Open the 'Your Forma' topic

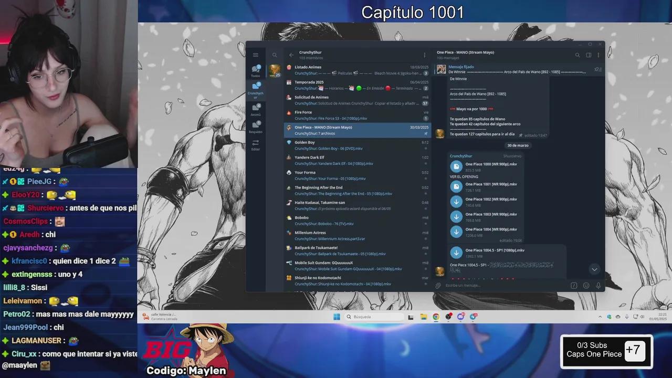[x=357, y=175]
